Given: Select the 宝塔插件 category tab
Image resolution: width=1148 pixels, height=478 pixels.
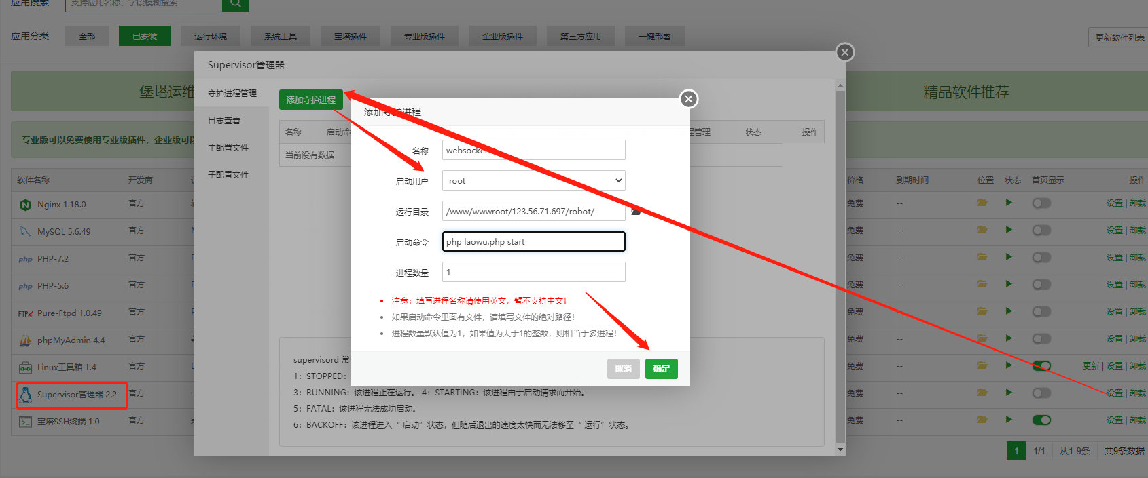Looking at the screenshot, I should pyautogui.click(x=351, y=36).
